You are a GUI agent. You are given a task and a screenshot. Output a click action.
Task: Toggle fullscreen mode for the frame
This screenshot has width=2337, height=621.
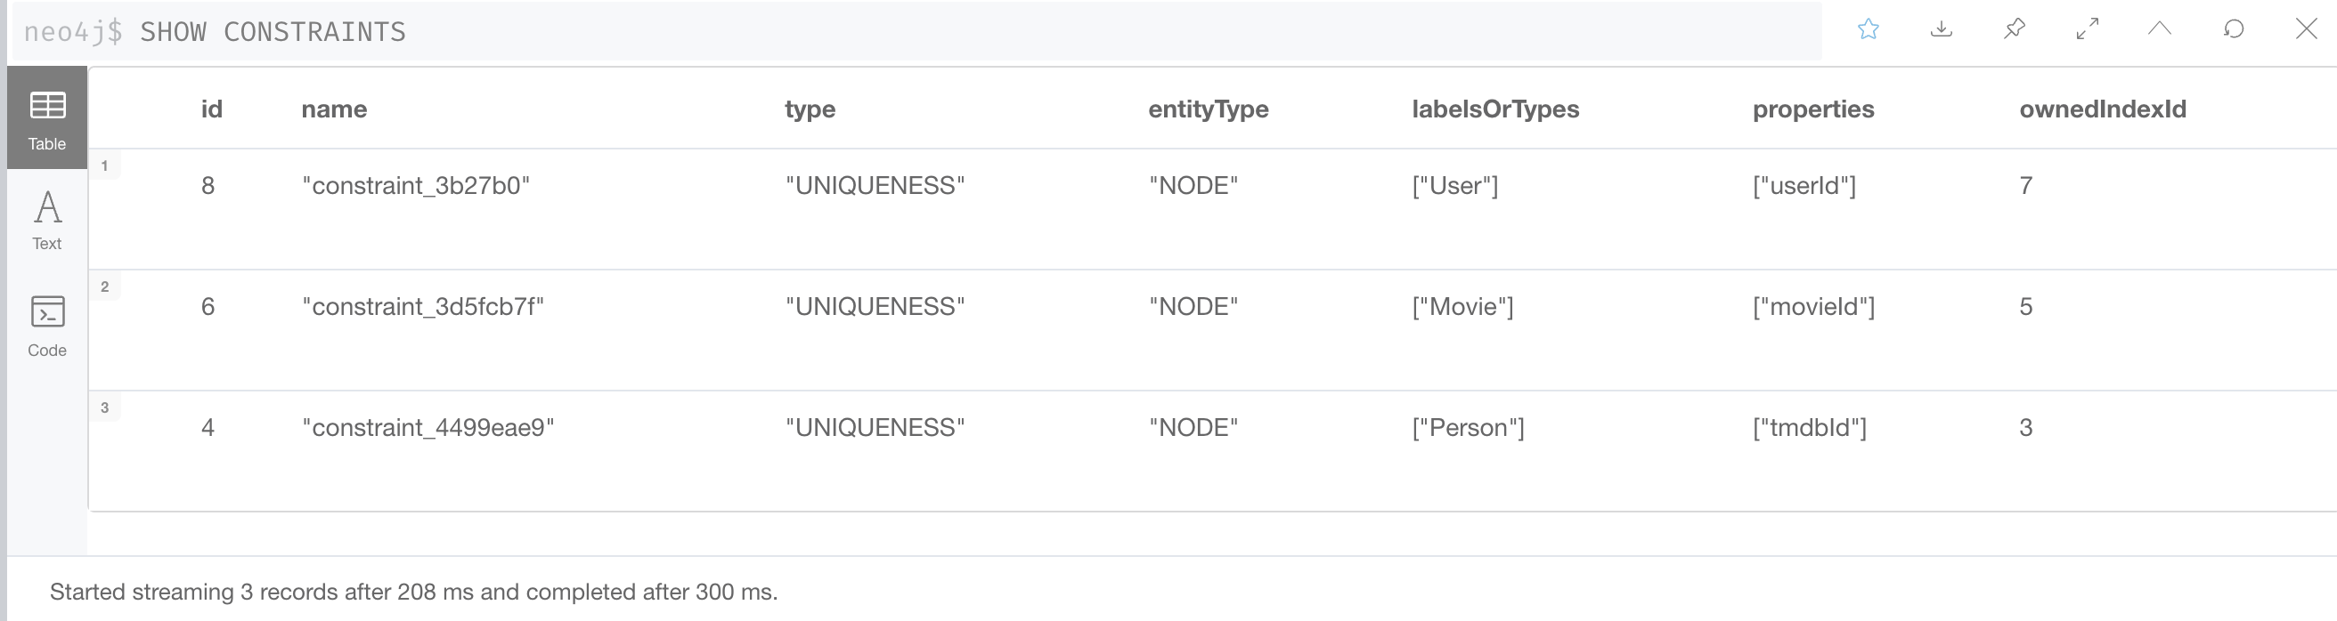[x=2086, y=29]
